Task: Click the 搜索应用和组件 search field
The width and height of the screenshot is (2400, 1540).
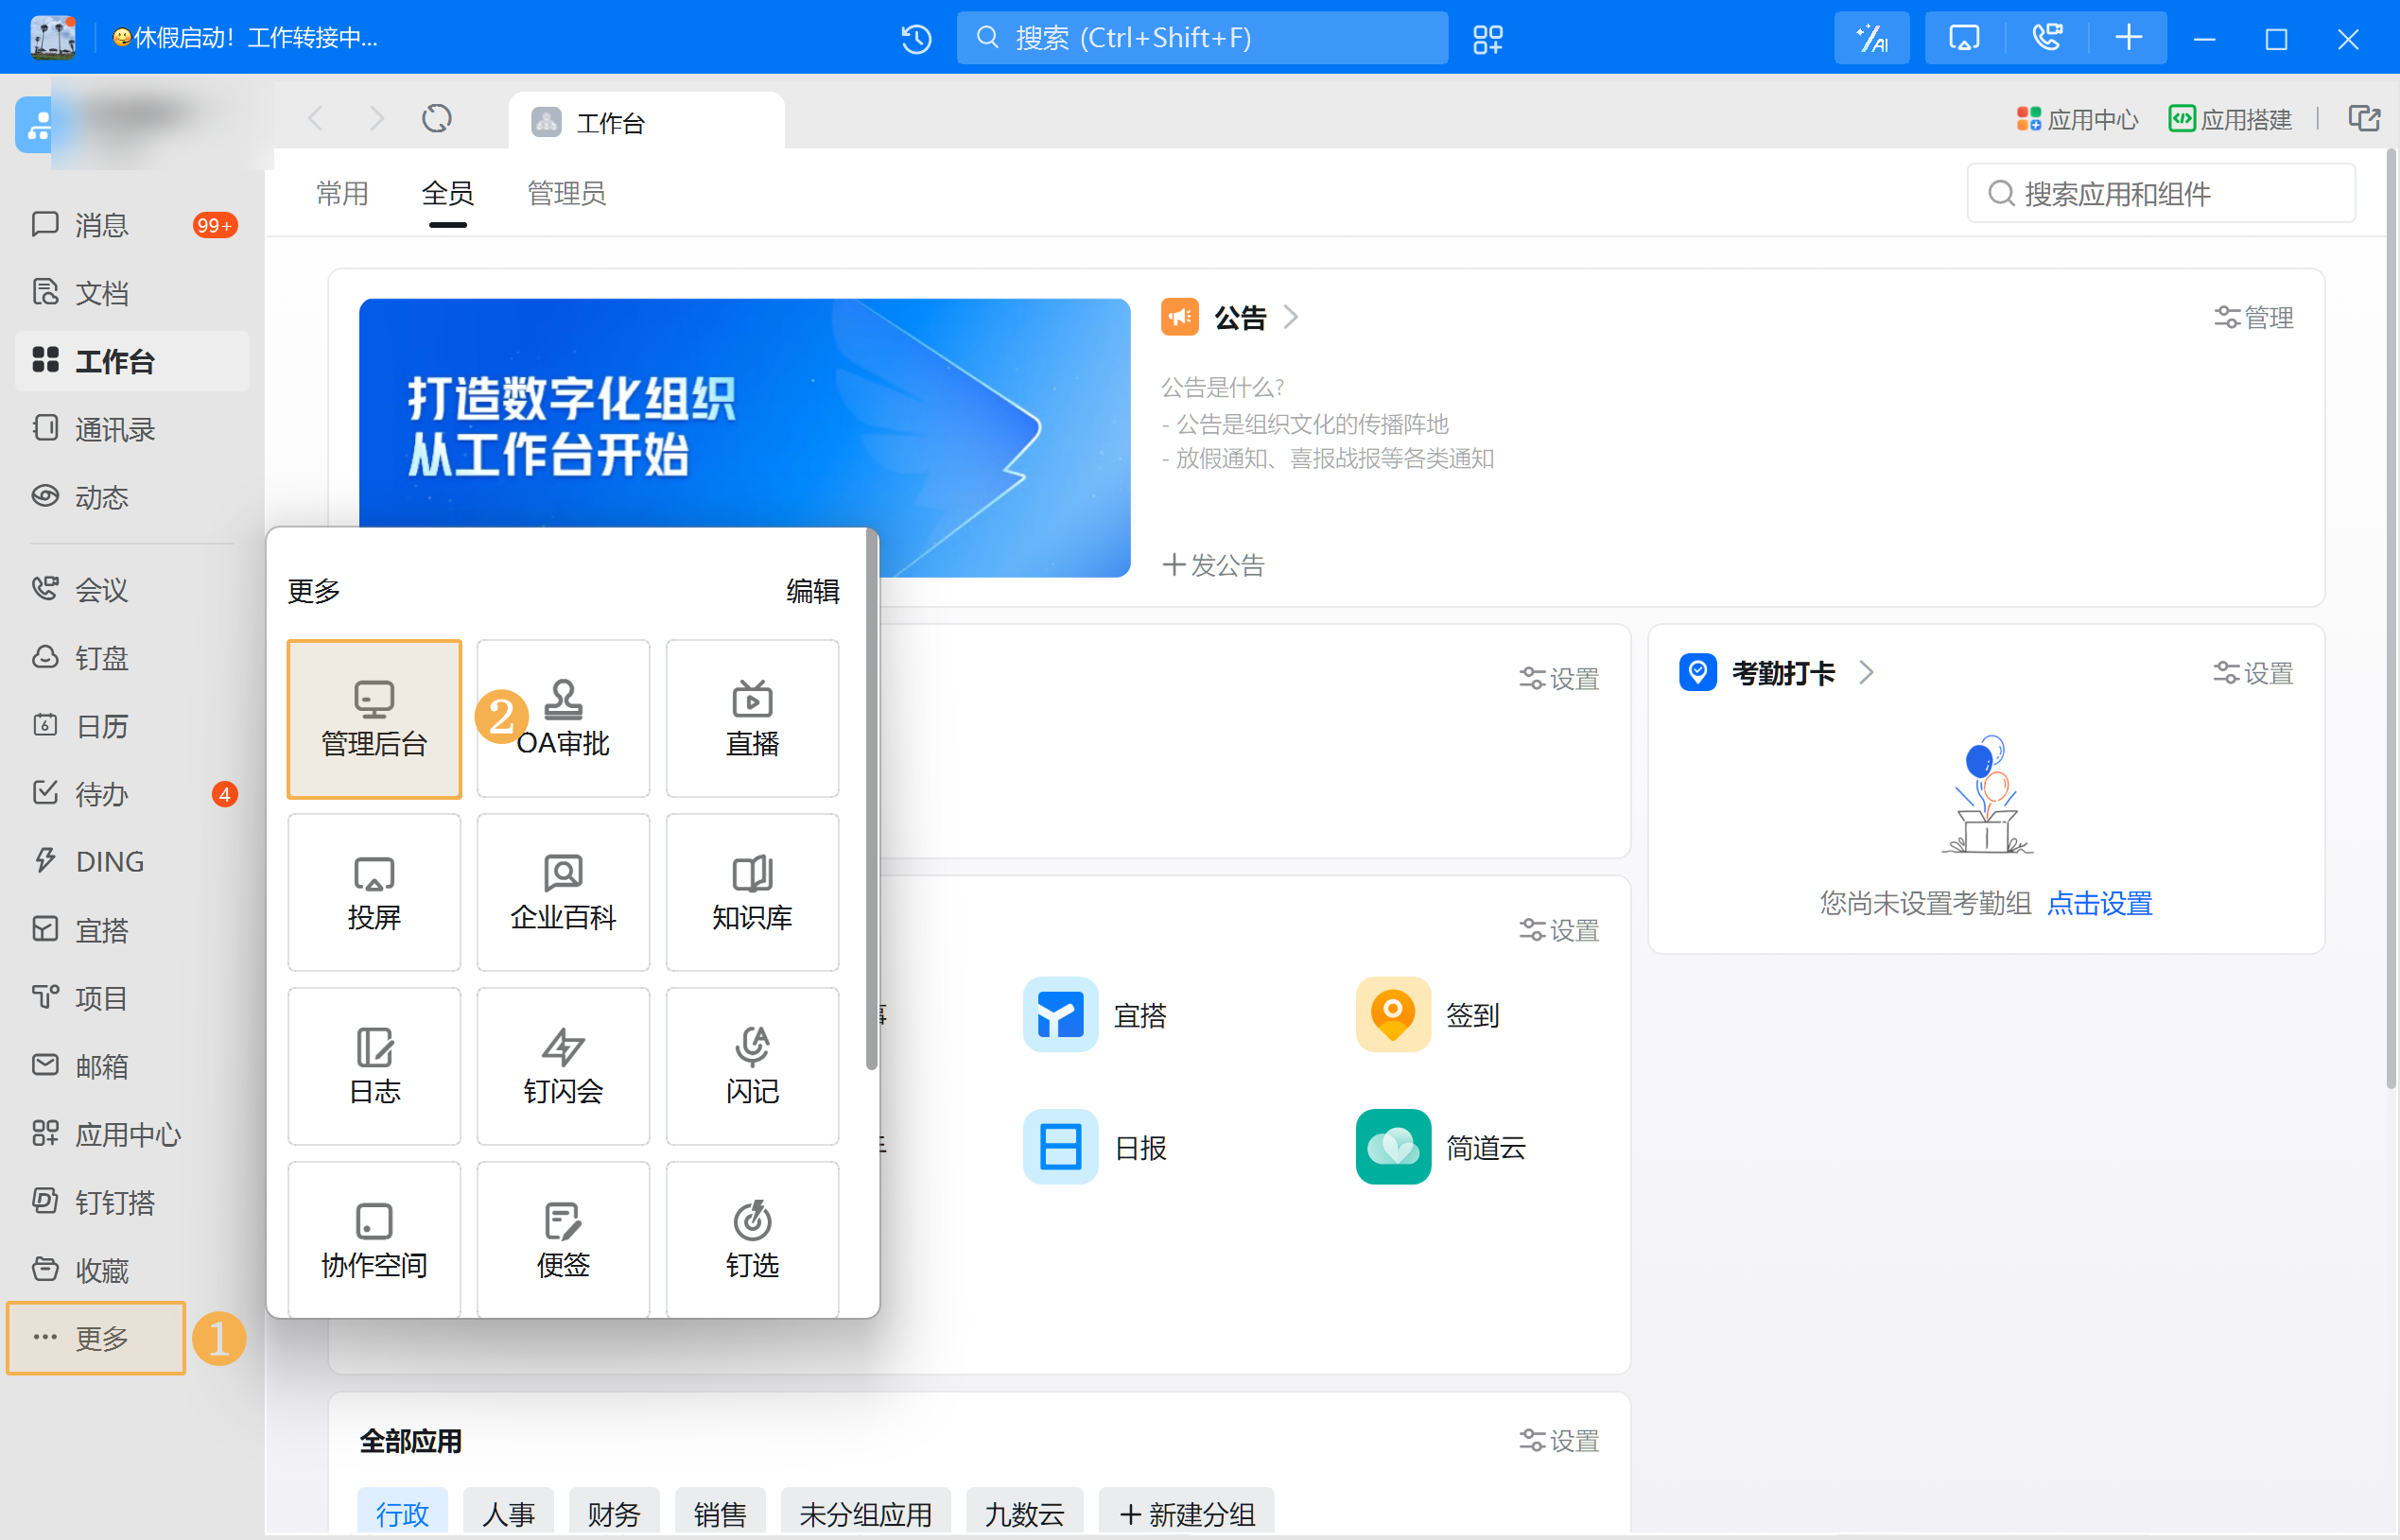Action: [x=2160, y=194]
